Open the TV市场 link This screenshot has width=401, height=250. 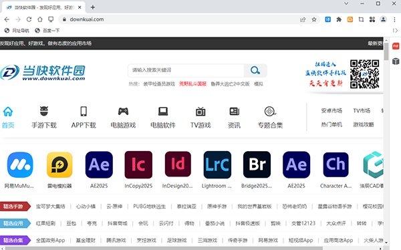click(362, 110)
